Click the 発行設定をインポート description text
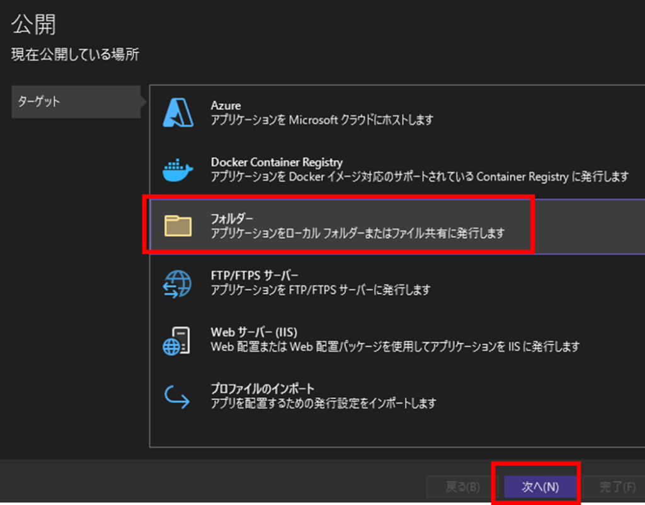645x505 pixels. tap(323, 403)
